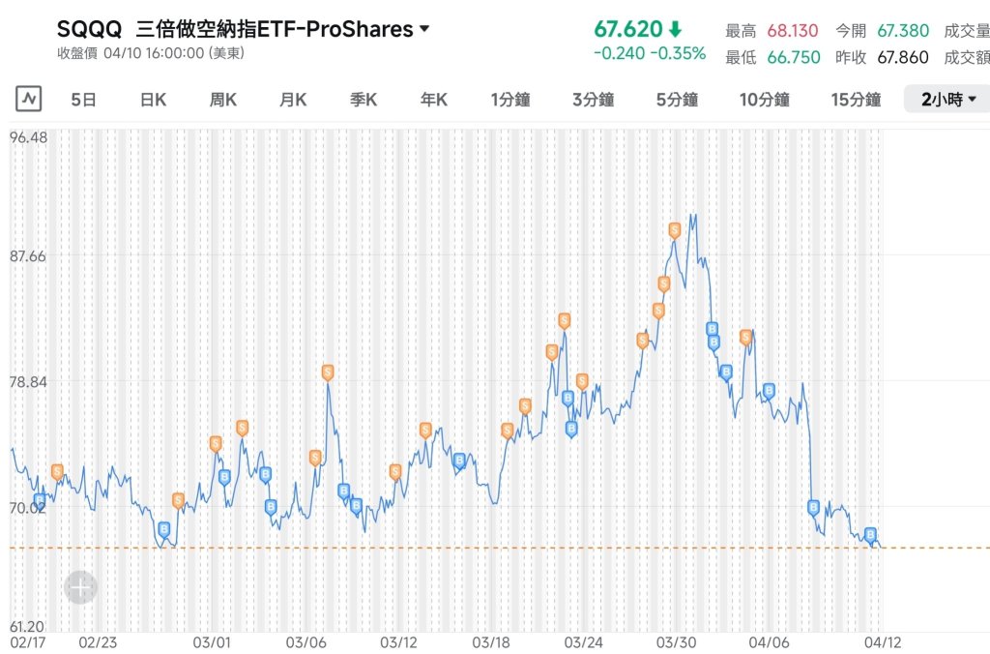Open the line chart type icon
The width and height of the screenshot is (990, 654).
click(x=28, y=100)
